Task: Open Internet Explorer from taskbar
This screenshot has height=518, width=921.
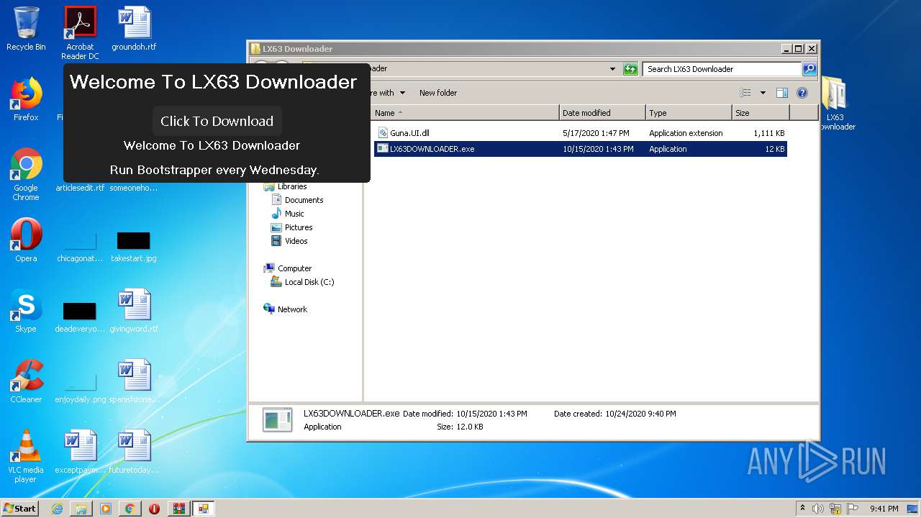Action: [x=57, y=509]
